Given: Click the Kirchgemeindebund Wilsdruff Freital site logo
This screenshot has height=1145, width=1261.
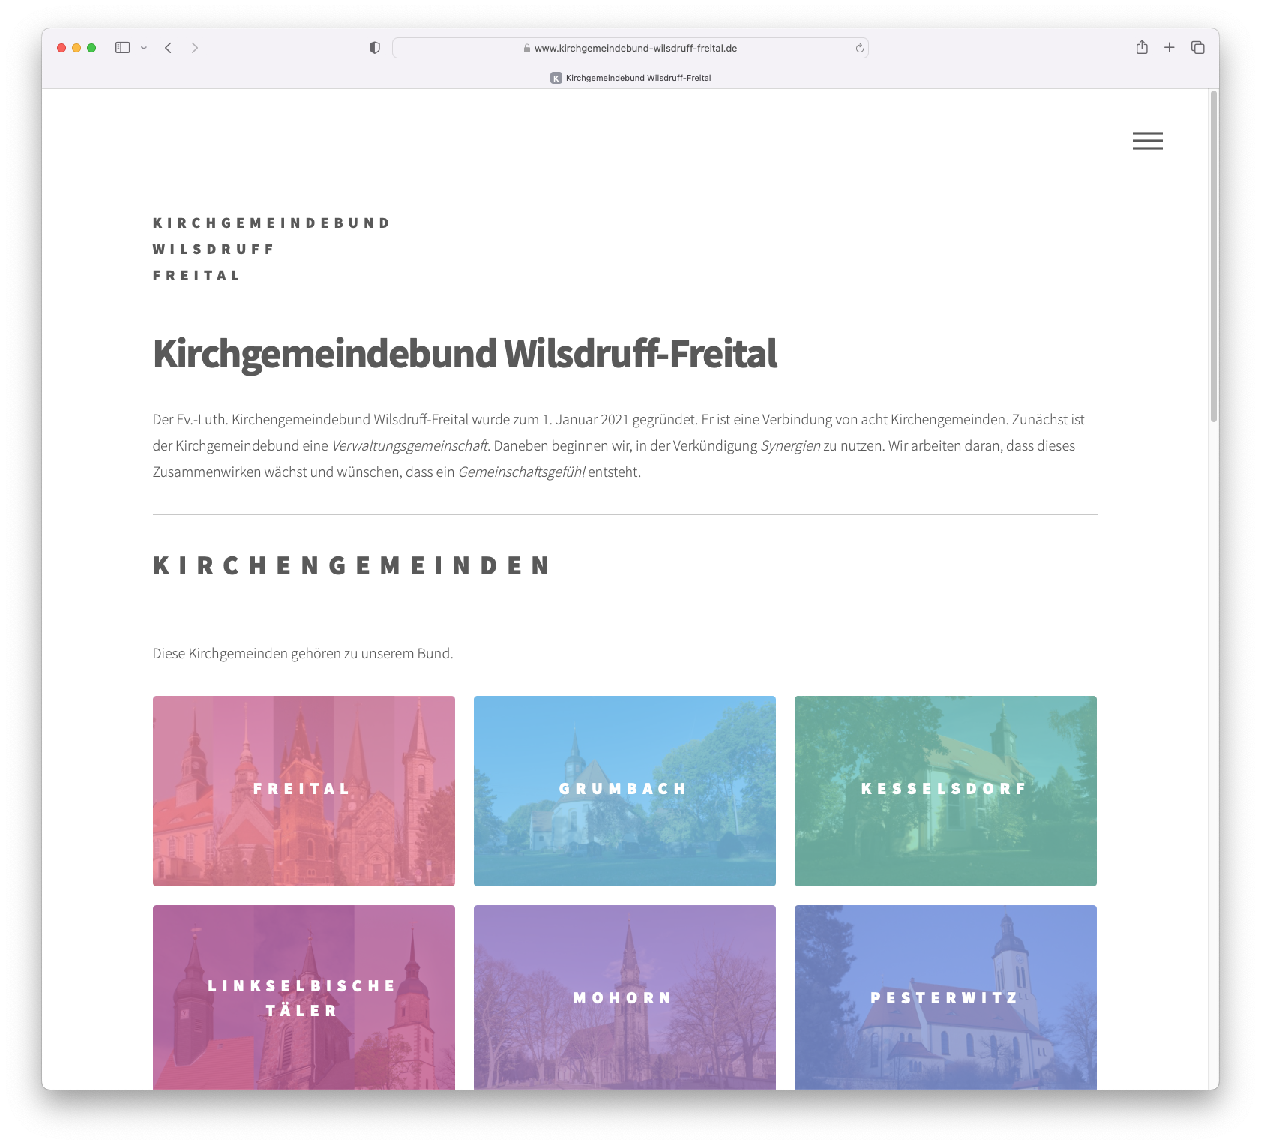Looking at the screenshot, I should tap(271, 249).
